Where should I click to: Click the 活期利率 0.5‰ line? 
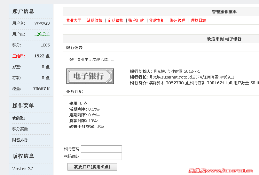pyautogui.click(x=84, y=109)
